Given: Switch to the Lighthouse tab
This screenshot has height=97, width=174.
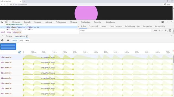Looking at the screenshot, I should tap(111, 22).
